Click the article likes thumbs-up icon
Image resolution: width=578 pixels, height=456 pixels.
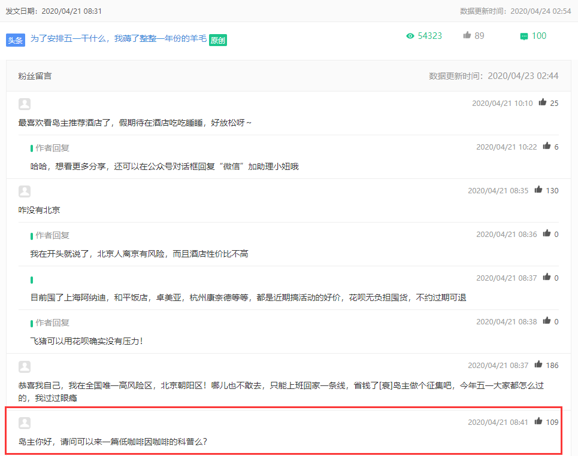click(x=467, y=35)
